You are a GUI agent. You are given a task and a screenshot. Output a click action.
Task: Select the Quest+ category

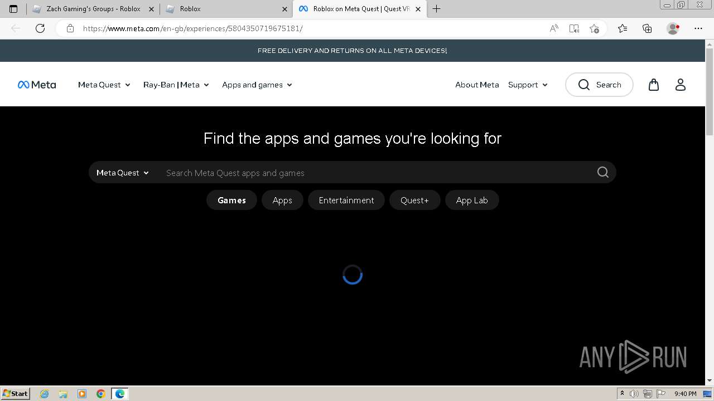(x=414, y=200)
